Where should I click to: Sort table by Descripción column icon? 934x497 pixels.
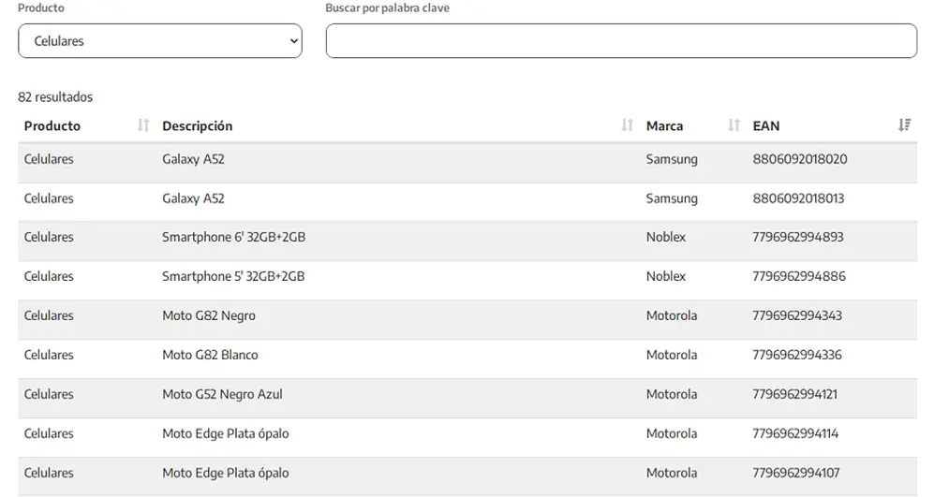(627, 125)
